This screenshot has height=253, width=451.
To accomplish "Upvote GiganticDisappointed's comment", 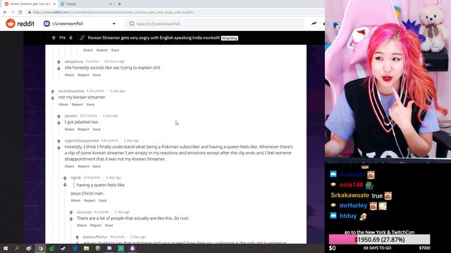I will (58, 141).
